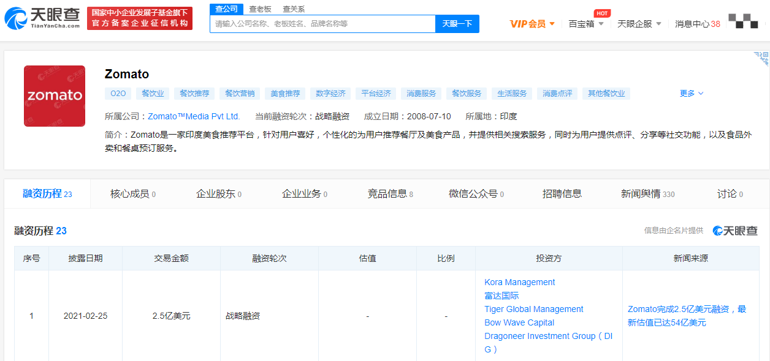Screen dimensions: 770x361
Task: Click the 交易金额 column header
Action: coord(172,258)
